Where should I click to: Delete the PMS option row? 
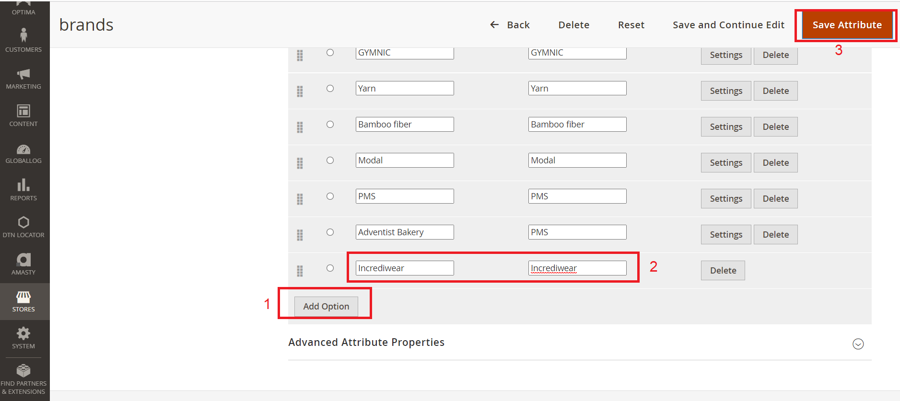click(776, 198)
